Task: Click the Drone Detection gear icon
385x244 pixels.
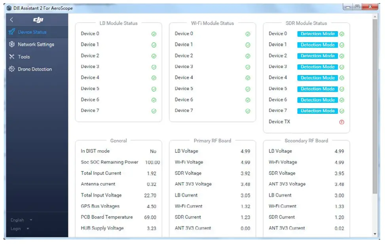Action: (11, 69)
